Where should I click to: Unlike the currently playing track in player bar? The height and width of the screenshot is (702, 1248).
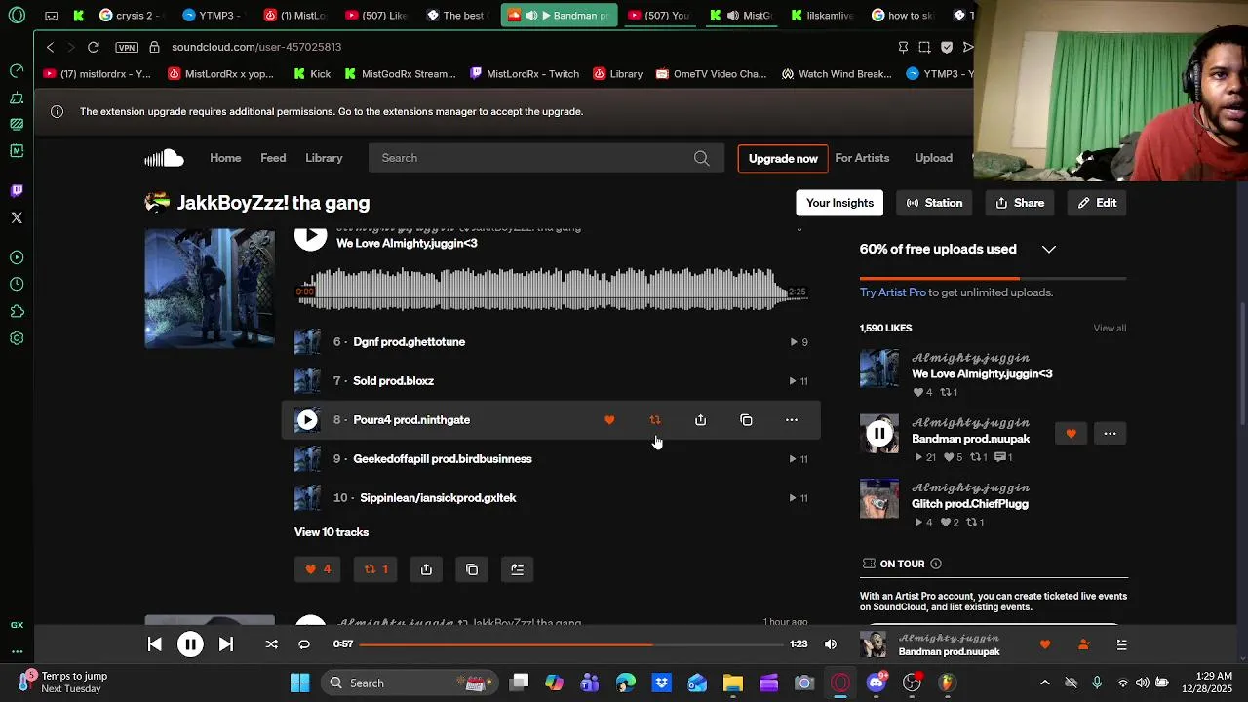(1045, 644)
